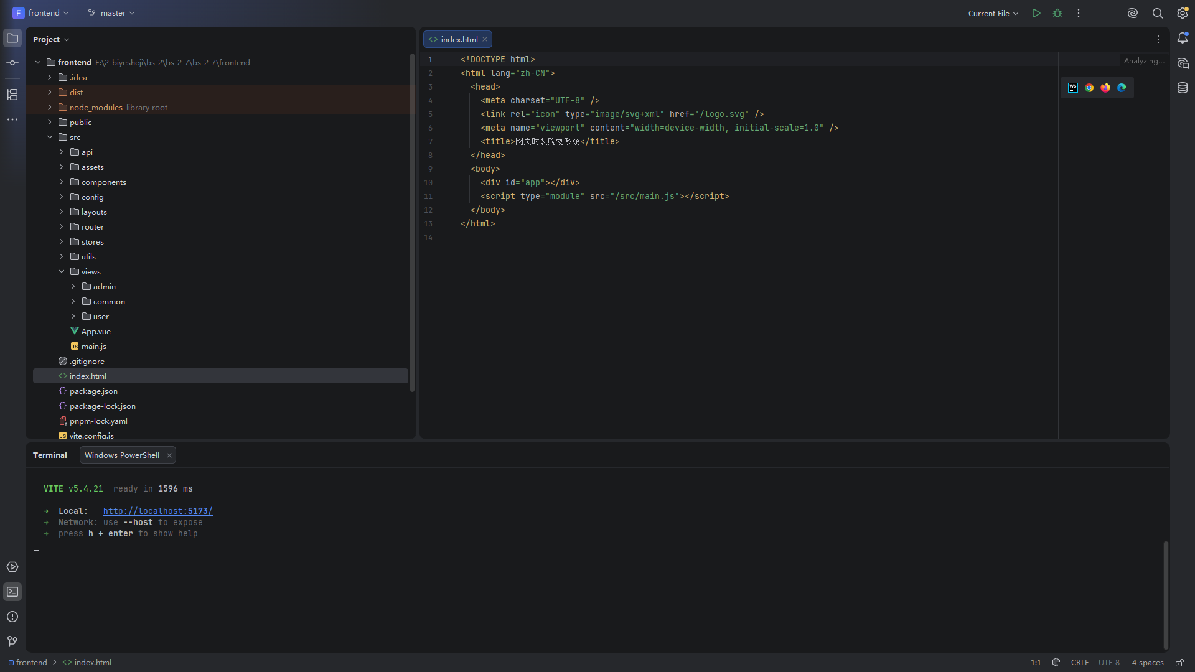The width and height of the screenshot is (1195, 672).
Task: Open more run actions menu
Action: (1079, 13)
